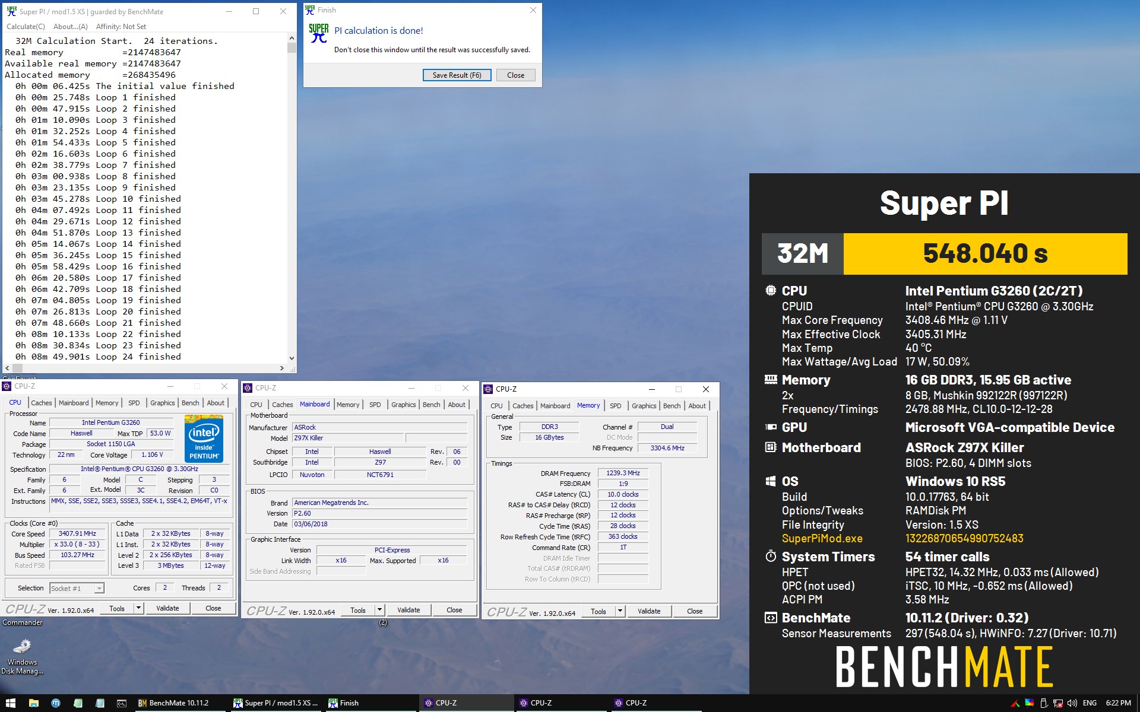Click Close in the Finish dialog

pos(515,75)
